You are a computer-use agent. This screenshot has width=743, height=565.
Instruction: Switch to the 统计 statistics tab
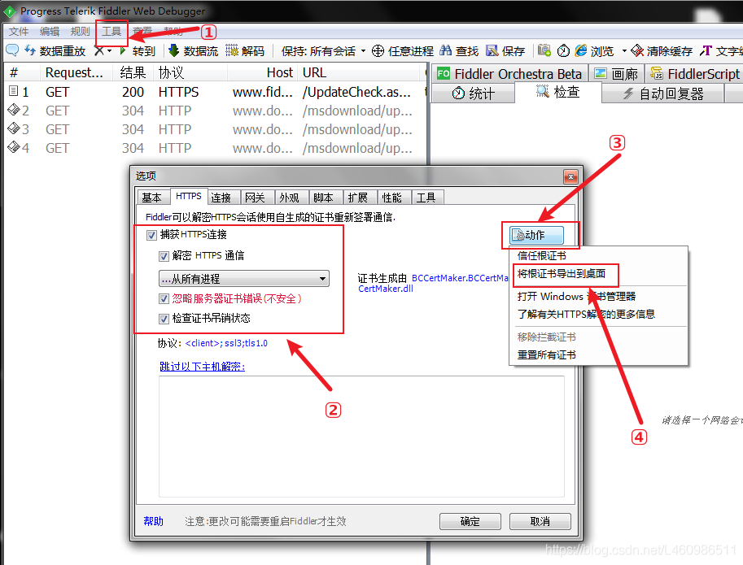coord(473,93)
